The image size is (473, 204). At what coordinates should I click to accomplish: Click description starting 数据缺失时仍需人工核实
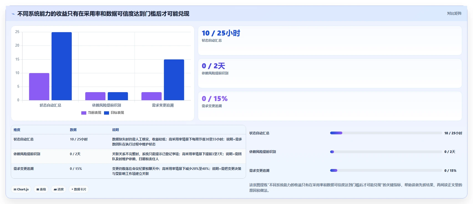click(177, 142)
